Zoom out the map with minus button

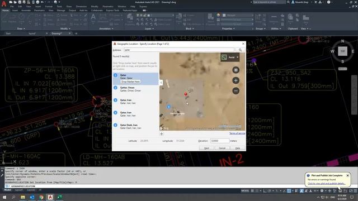click(x=235, y=90)
